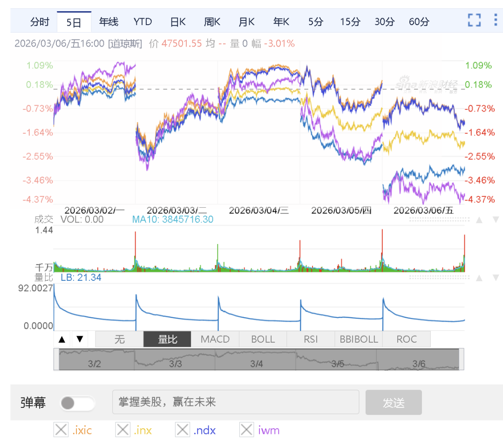
Task: Click the 3/5 section of range navigator
Action: [x=338, y=364]
